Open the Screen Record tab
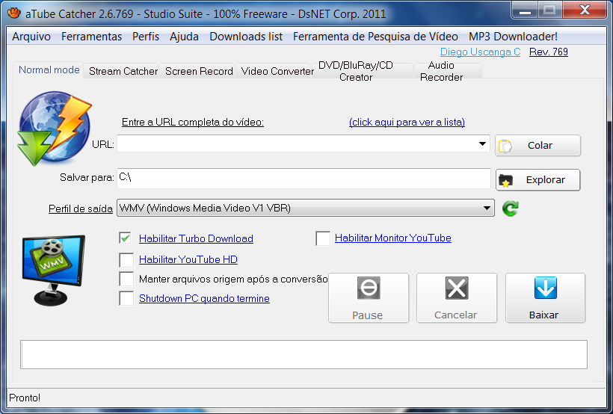This screenshot has width=613, height=414. (x=199, y=71)
